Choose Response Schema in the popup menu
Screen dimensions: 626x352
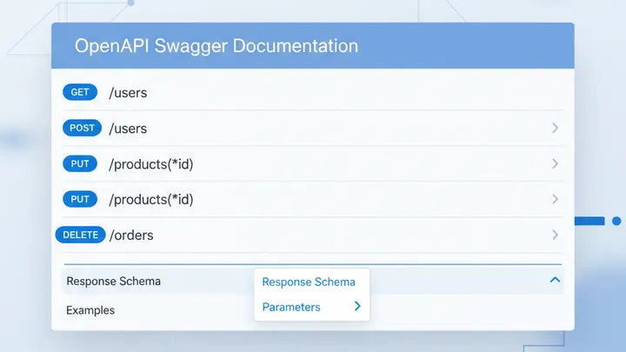[x=309, y=282]
